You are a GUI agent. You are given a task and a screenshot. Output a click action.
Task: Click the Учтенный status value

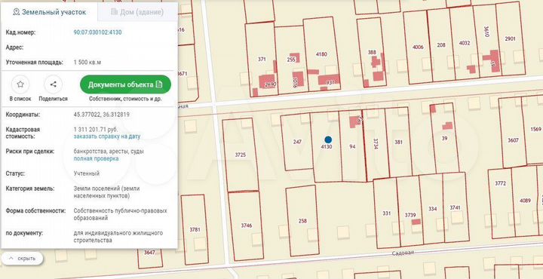coord(86,173)
